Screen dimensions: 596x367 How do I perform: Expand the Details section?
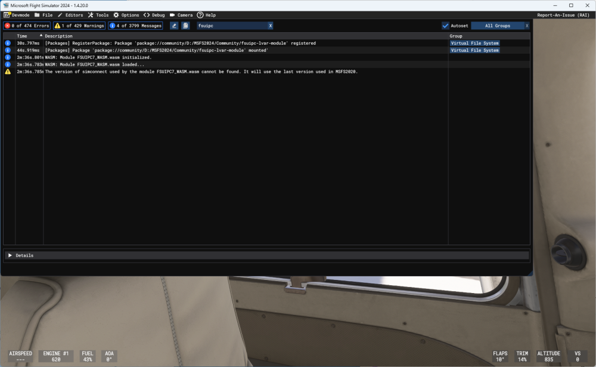(x=10, y=255)
